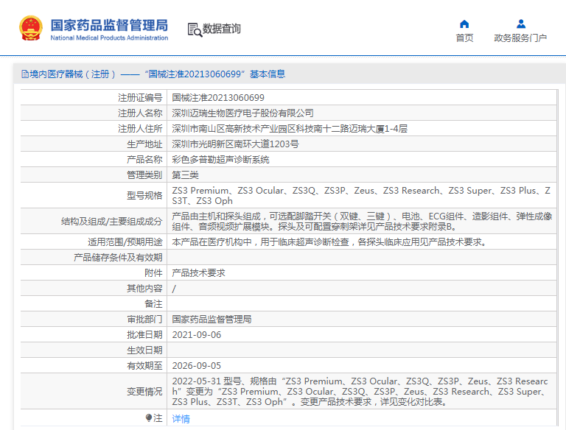
Task: Click the document icon before 境内医疗器械
Action: [x=25, y=74]
